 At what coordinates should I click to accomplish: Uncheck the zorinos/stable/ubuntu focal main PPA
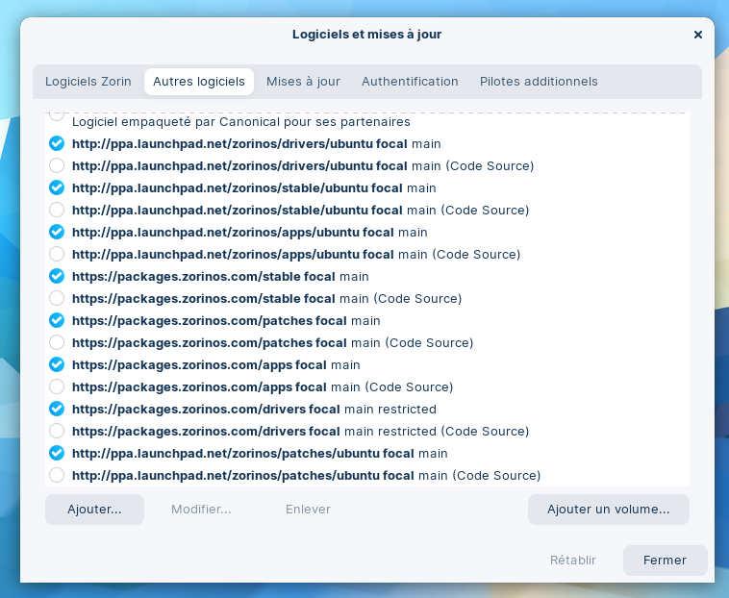tap(57, 187)
